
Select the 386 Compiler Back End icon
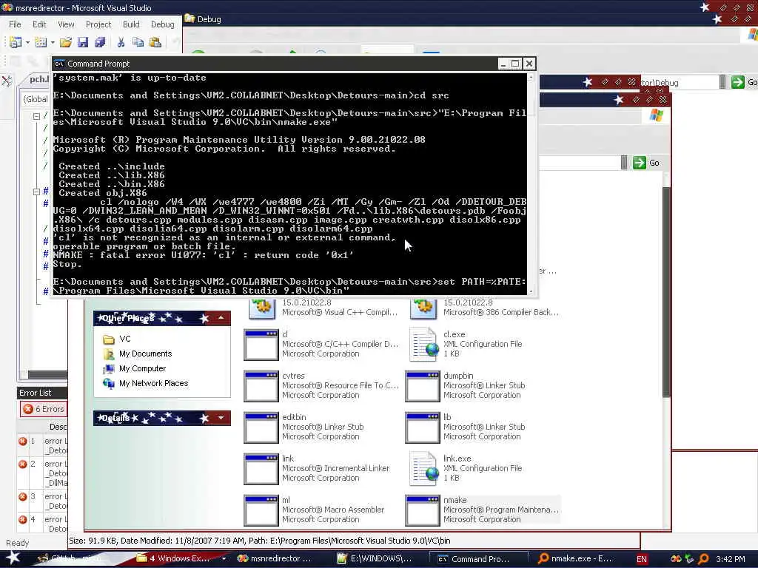(423, 308)
